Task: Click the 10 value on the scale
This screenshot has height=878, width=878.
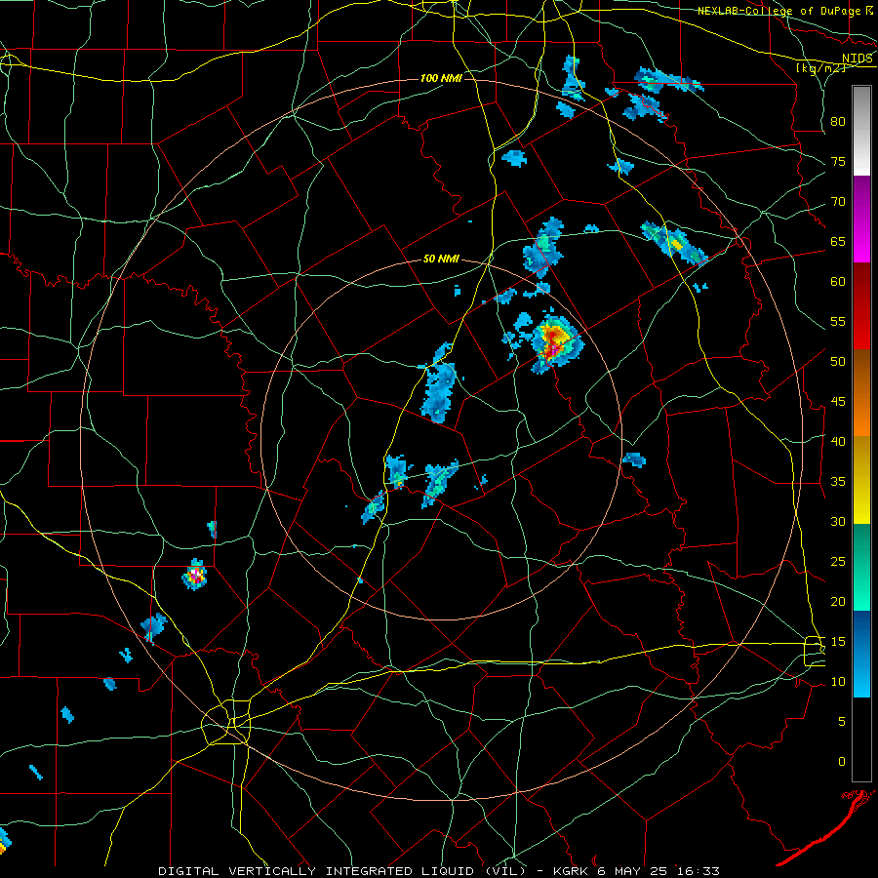Action: pyautogui.click(x=838, y=682)
